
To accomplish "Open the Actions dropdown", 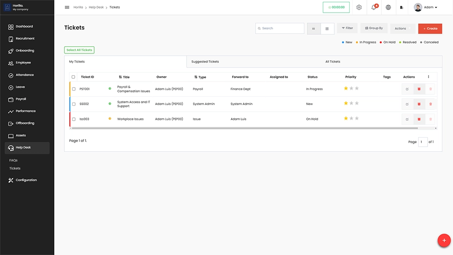I will [402, 29].
